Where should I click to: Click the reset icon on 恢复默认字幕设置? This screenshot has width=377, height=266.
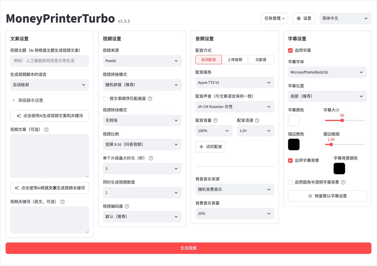click(310, 196)
